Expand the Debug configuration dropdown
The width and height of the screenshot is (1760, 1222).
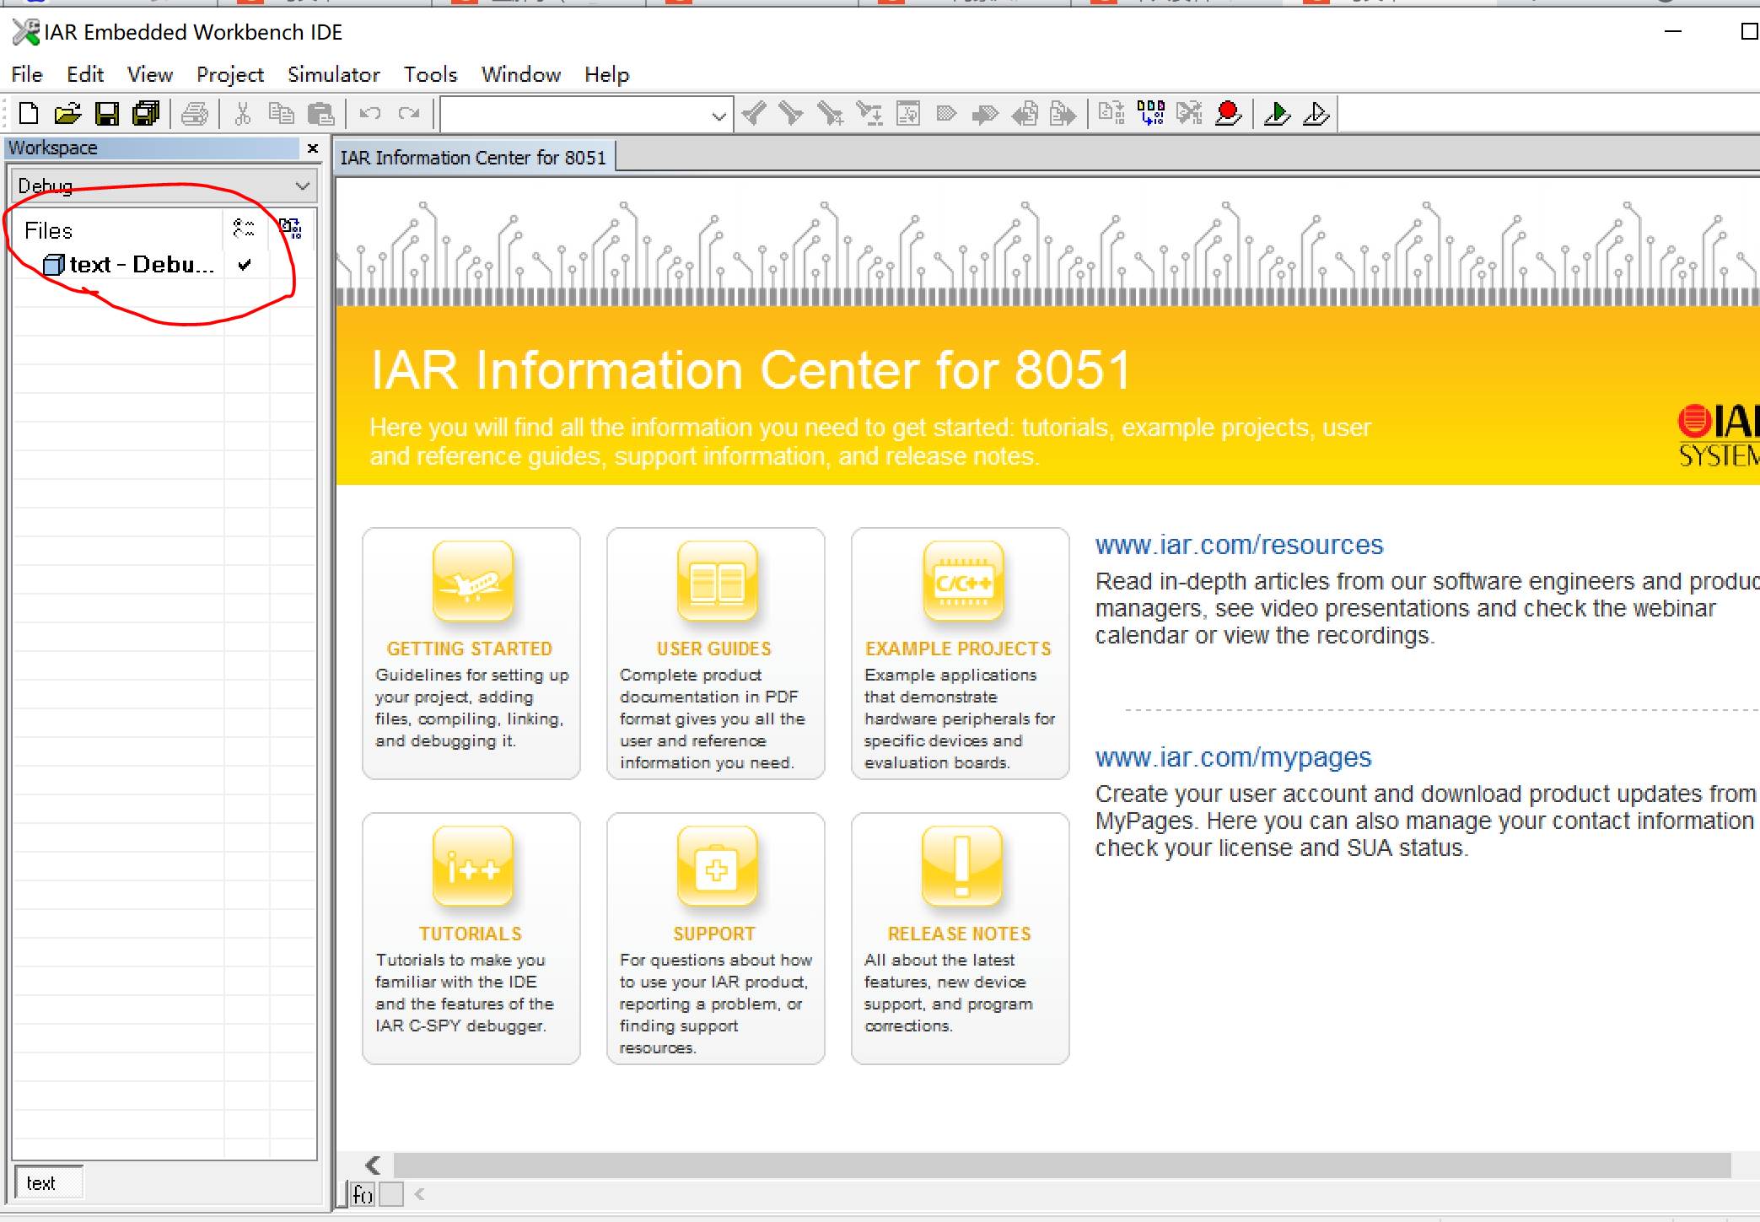[x=302, y=186]
